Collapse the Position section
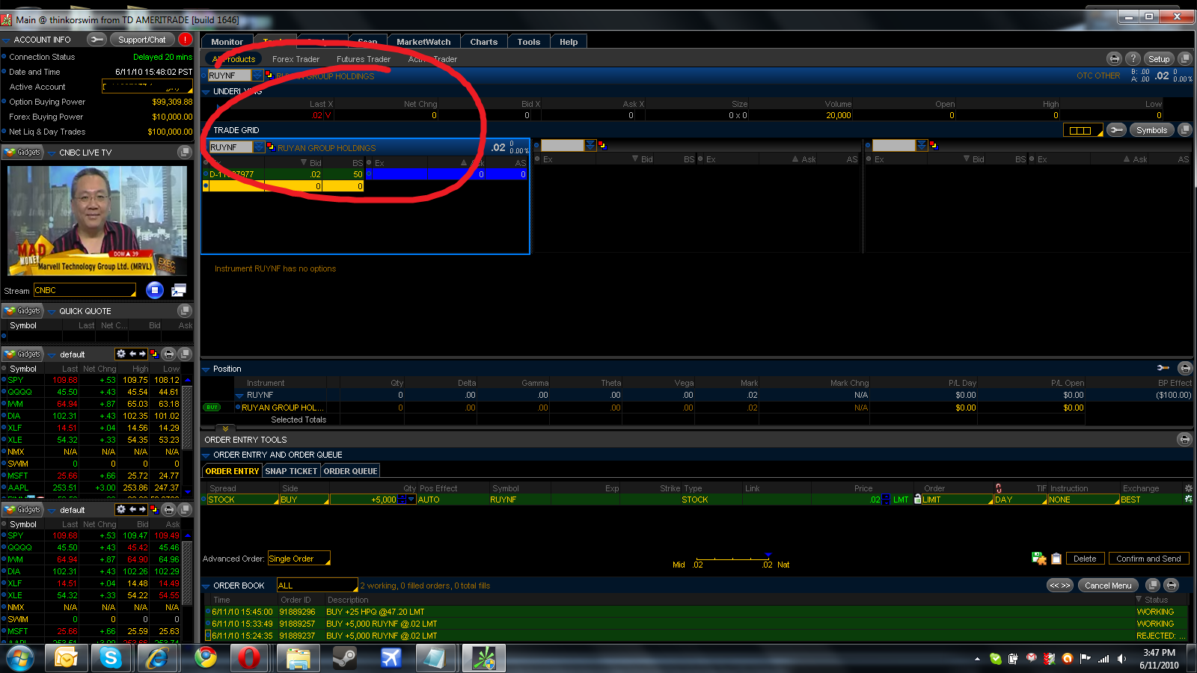 [206, 369]
